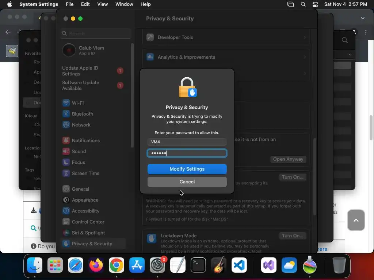374x280 pixels.
Task: Launch Firefox from the Dock
Action: (96, 265)
